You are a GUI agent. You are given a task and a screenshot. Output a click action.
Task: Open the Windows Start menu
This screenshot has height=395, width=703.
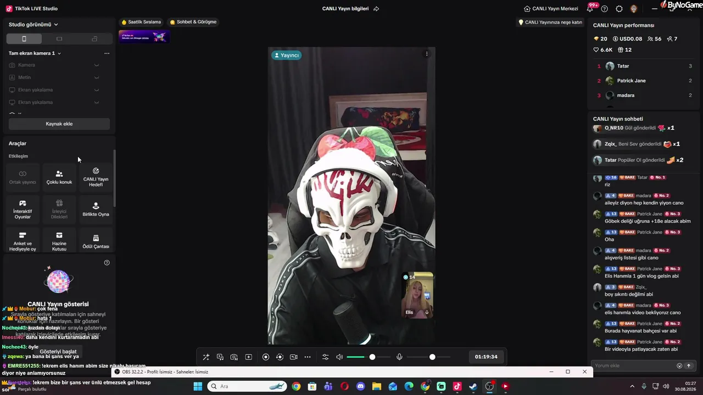198,386
